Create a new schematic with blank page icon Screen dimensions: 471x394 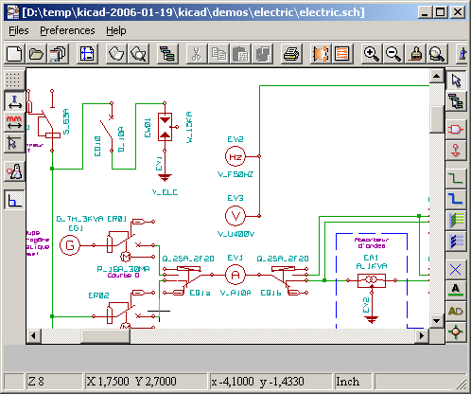[x=14, y=54]
